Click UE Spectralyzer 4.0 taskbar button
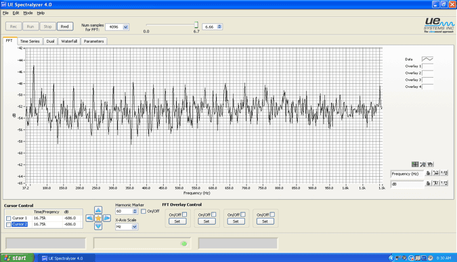The image size is (457, 262). 66,258
